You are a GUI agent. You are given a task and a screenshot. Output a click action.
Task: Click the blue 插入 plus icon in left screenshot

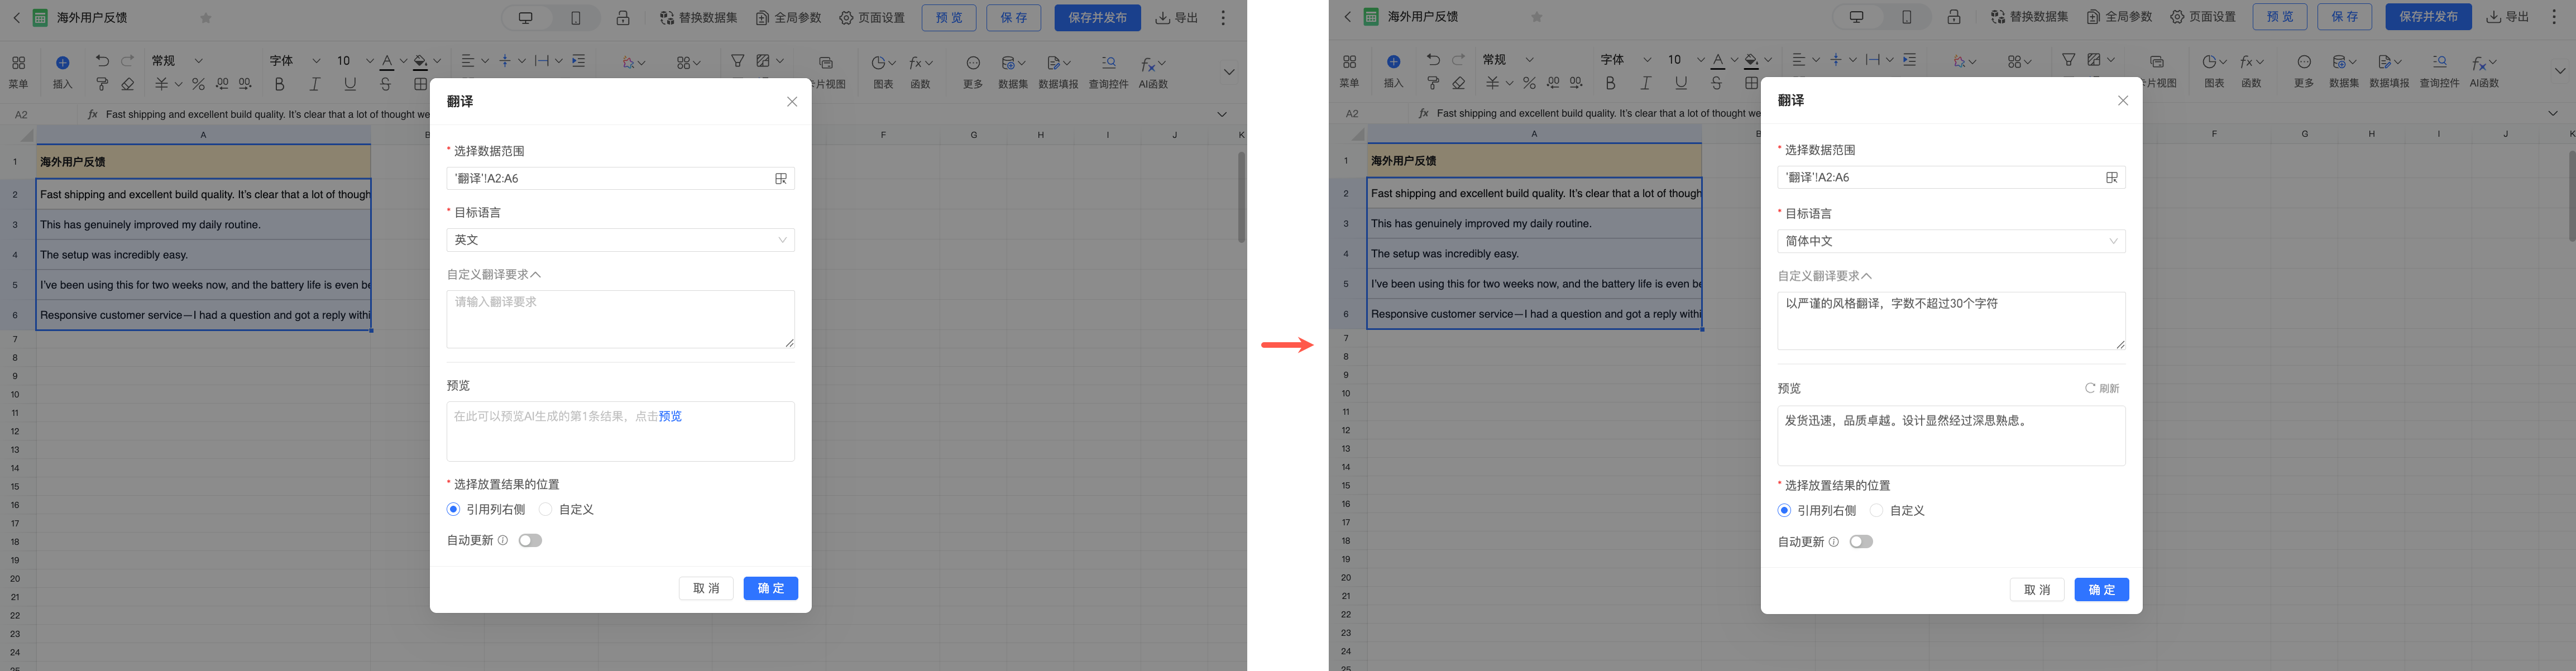click(x=62, y=63)
